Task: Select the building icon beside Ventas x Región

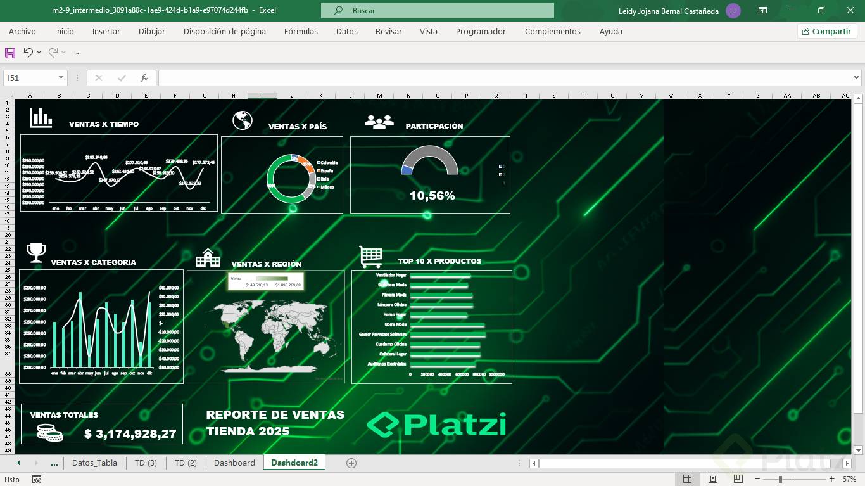Action: tap(208, 258)
